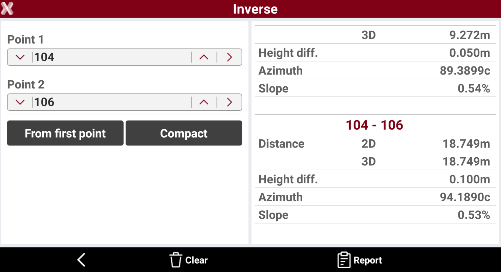The height and width of the screenshot is (272, 501).
Task: Click the Report clipboard icon
Action: [344, 260]
